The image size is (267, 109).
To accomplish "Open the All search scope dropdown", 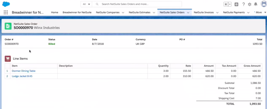I will [86, 4].
